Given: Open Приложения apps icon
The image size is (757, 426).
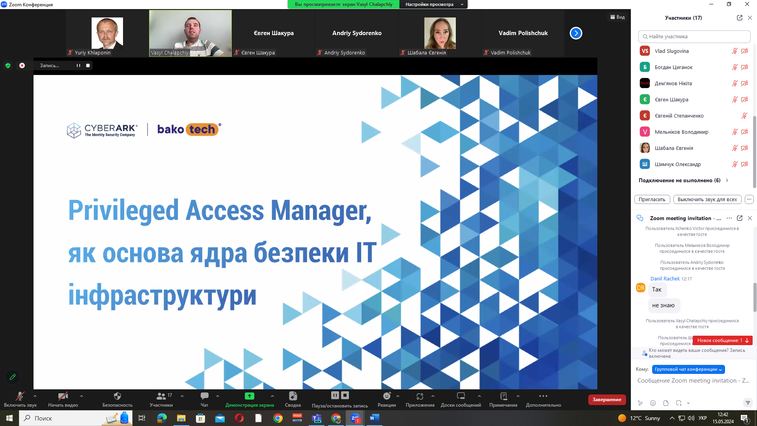Looking at the screenshot, I should pos(420,399).
